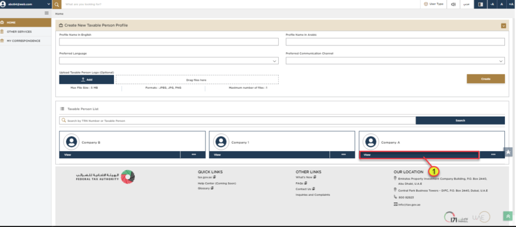Decrease font size with -A
The image size is (516, 227).
pos(492,4)
